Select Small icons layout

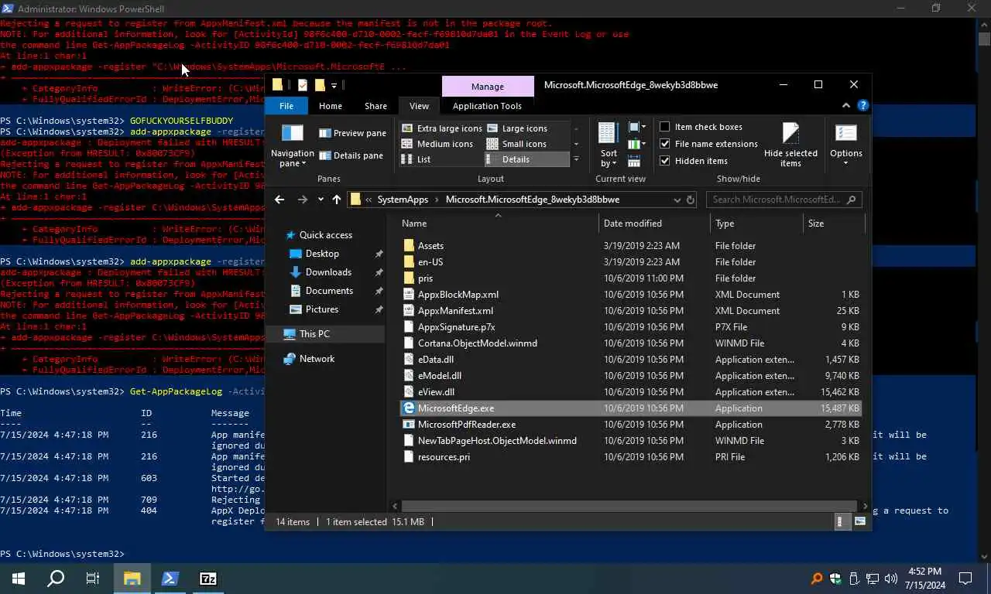[516, 144]
